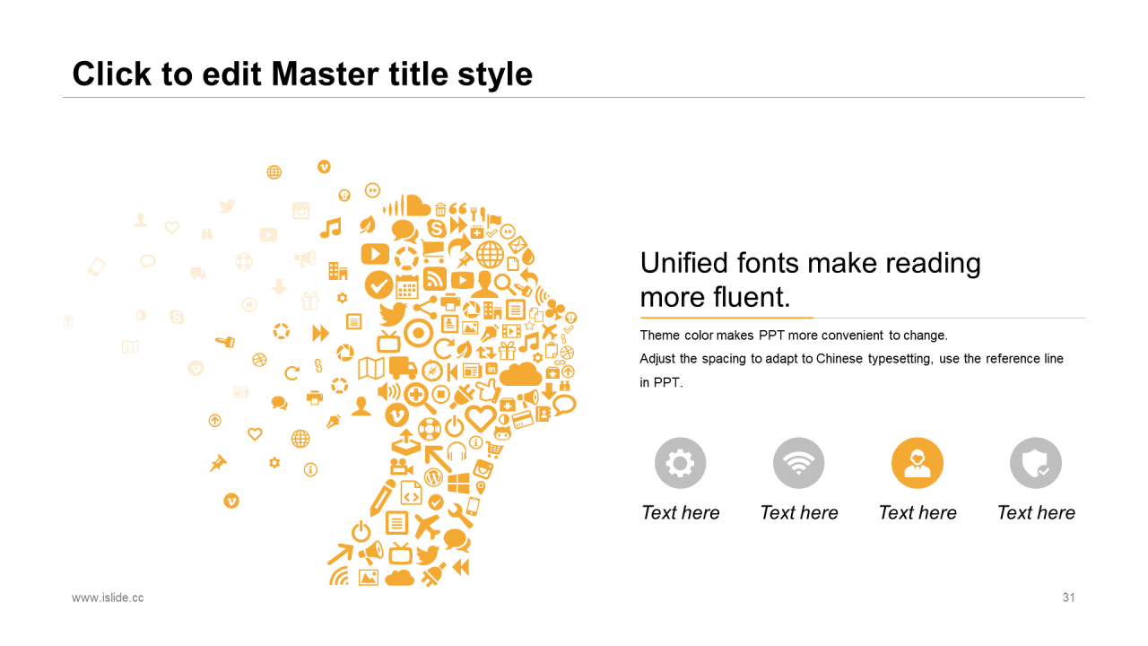
Task: Select the speaker volume icon
Action: point(389,392)
